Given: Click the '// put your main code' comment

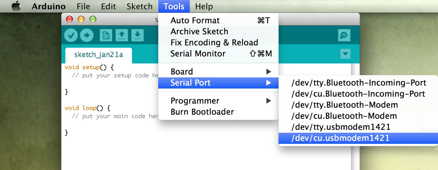Looking at the screenshot, I should click(x=115, y=116).
